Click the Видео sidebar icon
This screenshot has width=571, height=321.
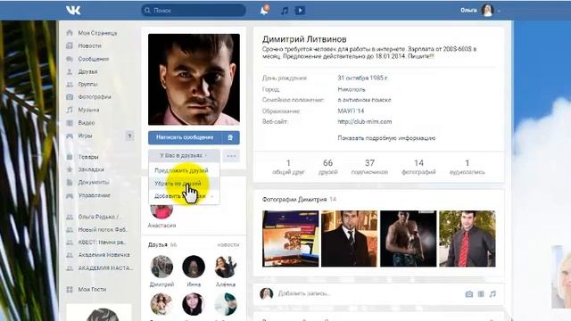[70, 123]
